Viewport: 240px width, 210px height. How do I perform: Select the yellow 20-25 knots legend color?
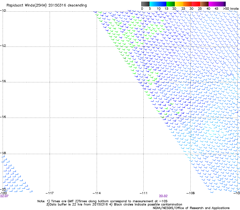pos(179,4)
